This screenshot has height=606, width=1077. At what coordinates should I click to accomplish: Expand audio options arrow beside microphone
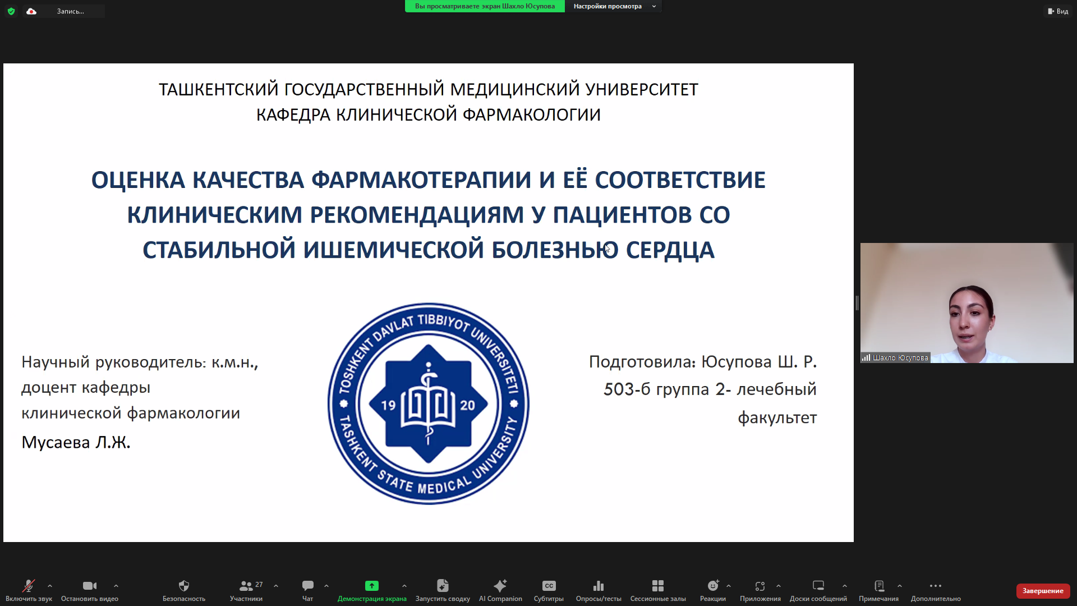(50, 586)
